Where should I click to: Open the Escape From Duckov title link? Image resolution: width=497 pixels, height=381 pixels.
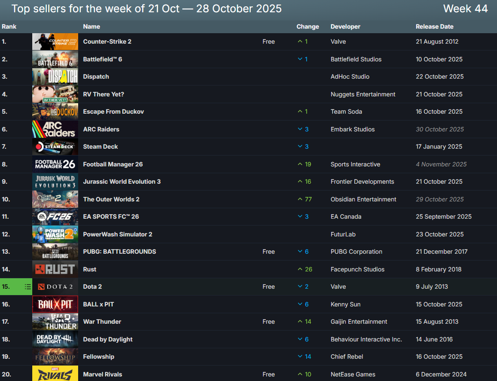pos(113,111)
